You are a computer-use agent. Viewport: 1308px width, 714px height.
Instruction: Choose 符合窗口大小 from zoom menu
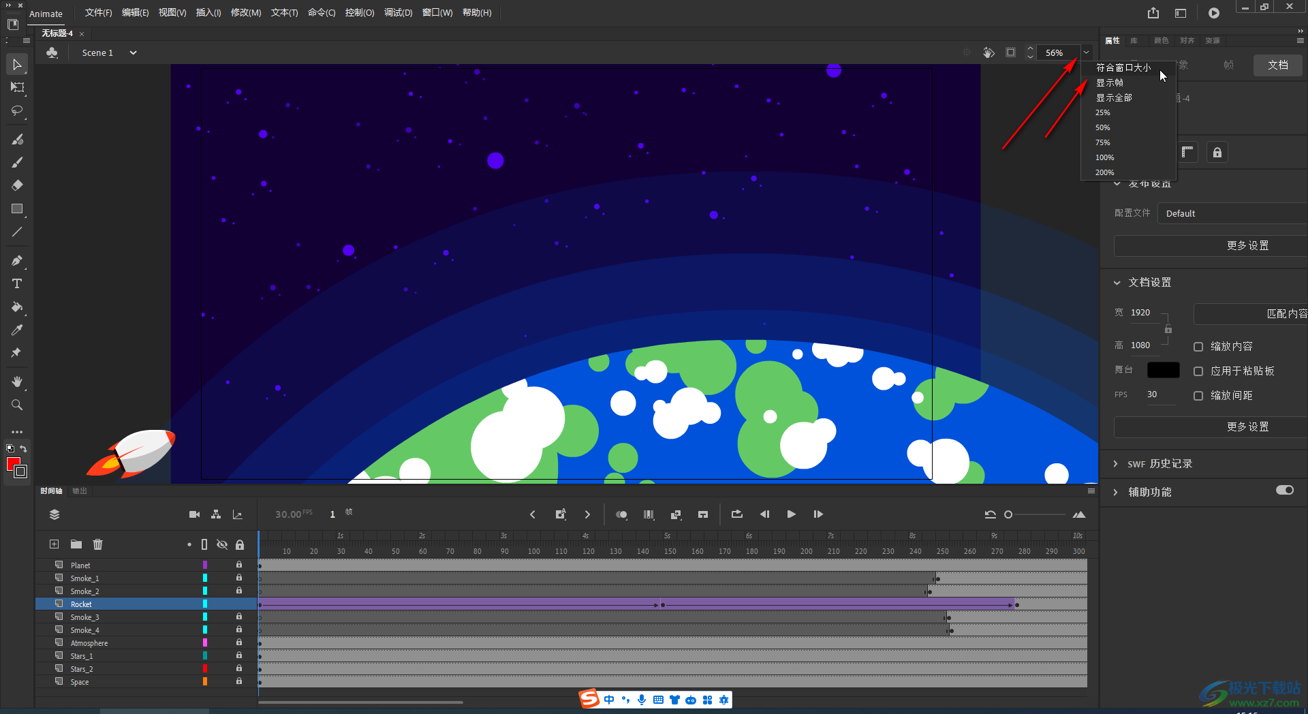pos(1128,67)
